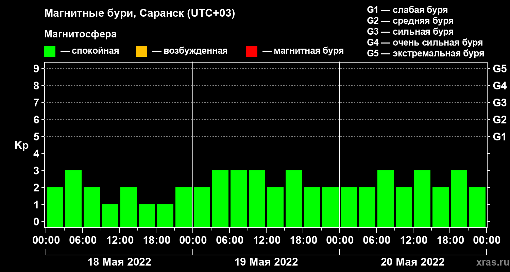Click the 'G2' label on the right axis
Screen dimensions: 510x272
pyautogui.click(x=499, y=120)
